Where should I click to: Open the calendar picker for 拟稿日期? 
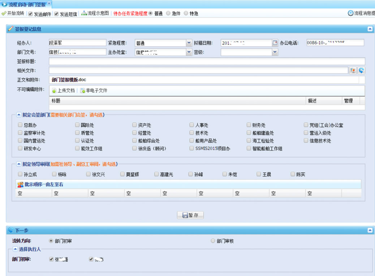pos(275,42)
